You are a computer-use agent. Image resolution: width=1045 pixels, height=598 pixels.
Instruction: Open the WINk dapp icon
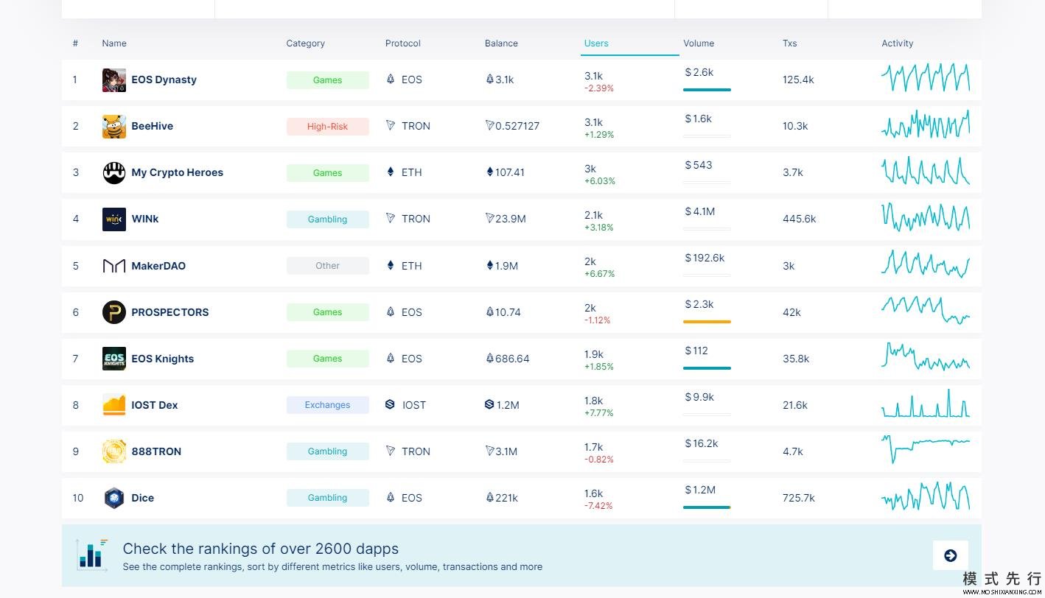point(114,219)
